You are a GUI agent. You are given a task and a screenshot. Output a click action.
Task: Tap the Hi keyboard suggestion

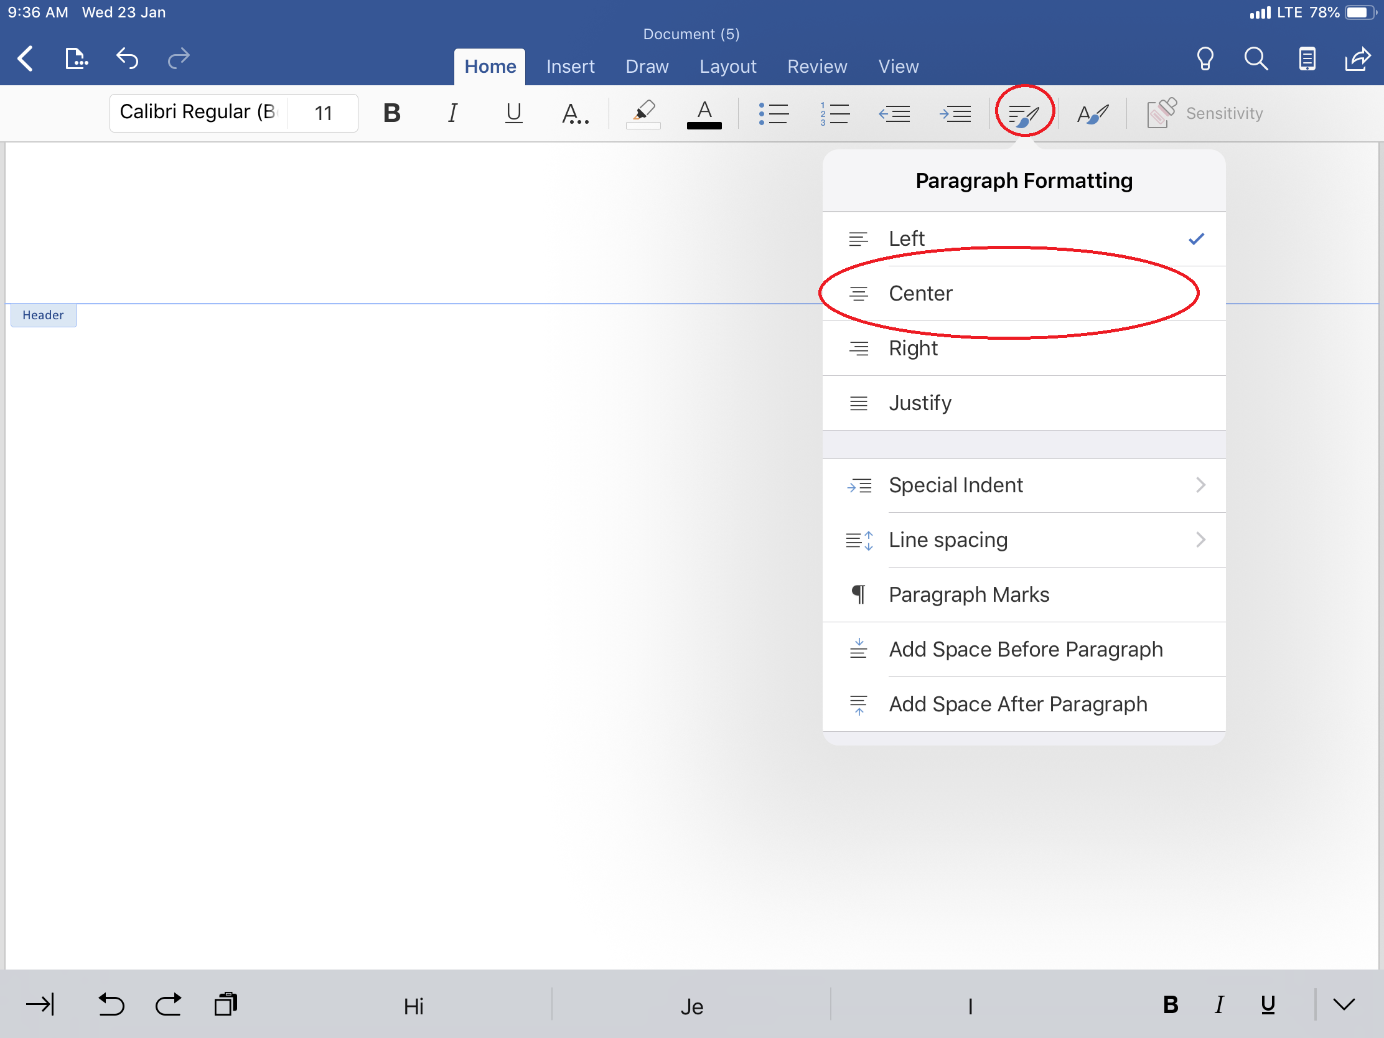[414, 1007]
